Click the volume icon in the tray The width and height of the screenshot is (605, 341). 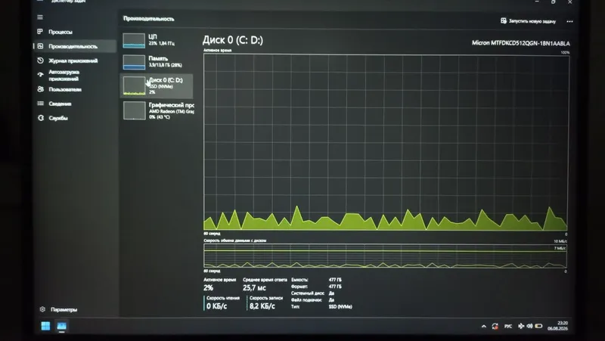point(530,326)
